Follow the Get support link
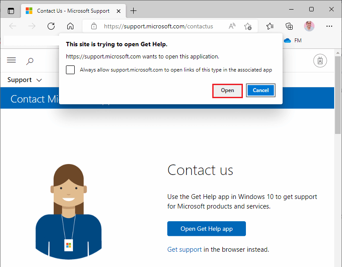 [x=184, y=250]
